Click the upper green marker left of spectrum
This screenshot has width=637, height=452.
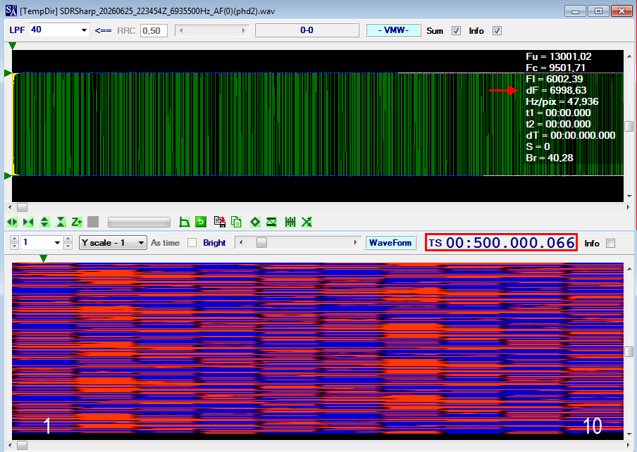(x=8, y=73)
